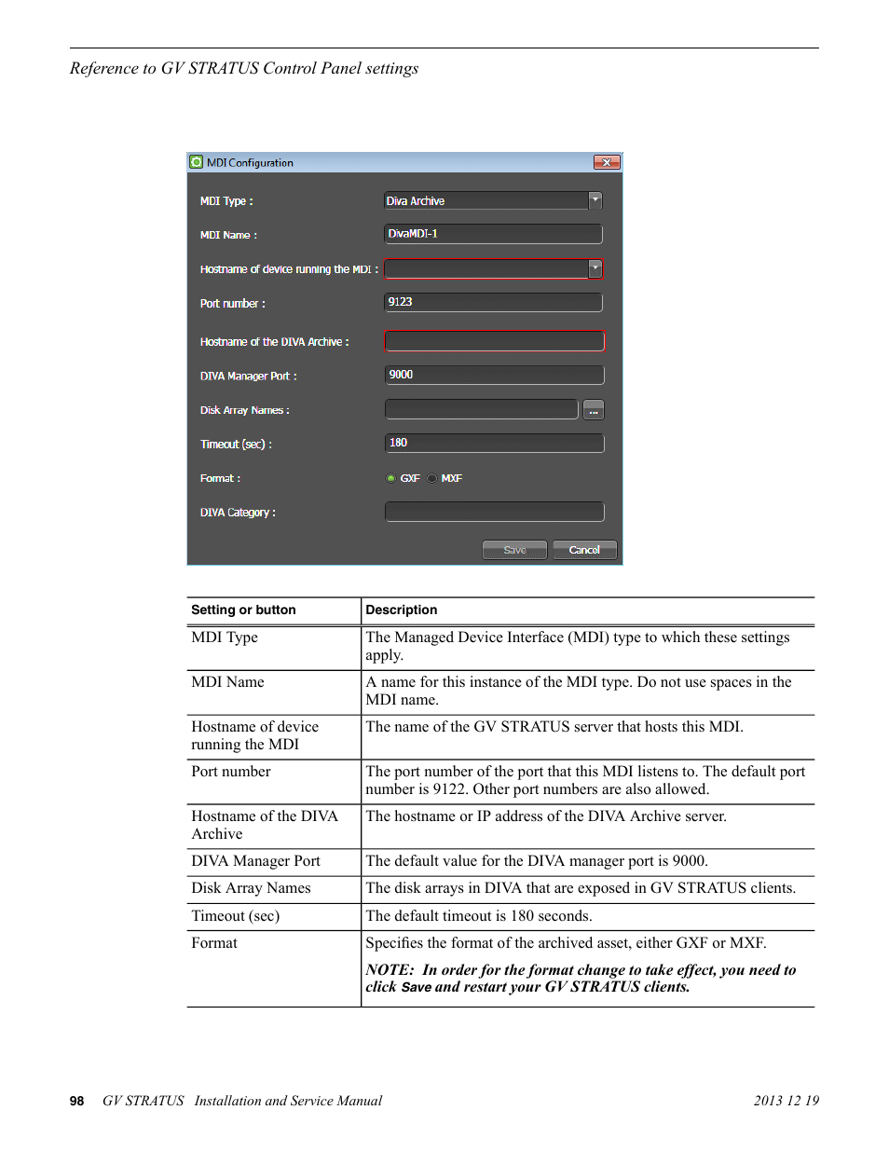Image resolution: width=889 pixels, height=1151 pixels.
Task: Click 'GV STRATUS Installation and Service Manual' footer text
Action: [242, 1101]
